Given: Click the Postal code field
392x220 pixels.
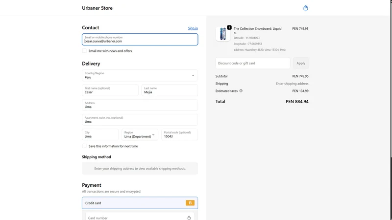Looking at the screenshot, I should tap(179, 135).
